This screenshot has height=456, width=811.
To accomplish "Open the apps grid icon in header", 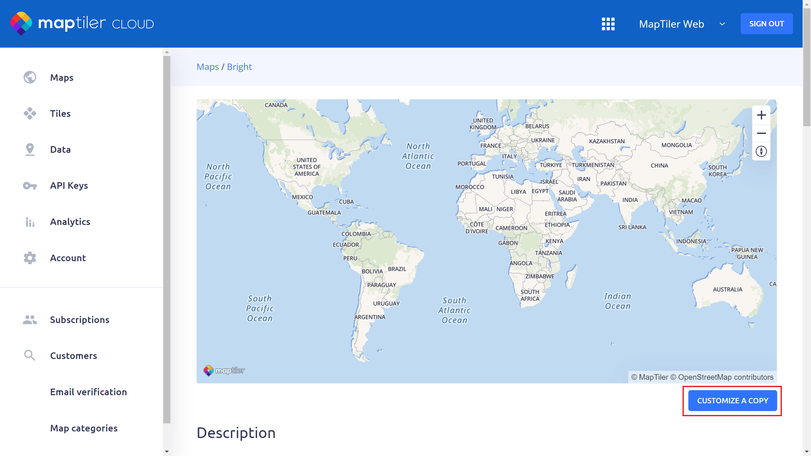I will pos(608,24).
